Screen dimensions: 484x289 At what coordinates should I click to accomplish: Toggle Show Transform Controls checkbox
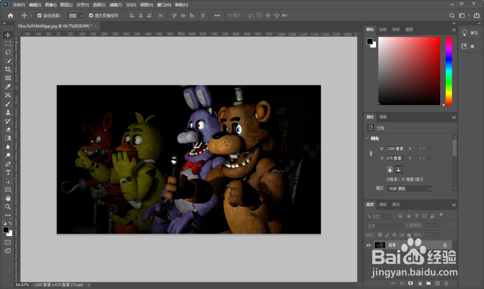pos(91,15)
